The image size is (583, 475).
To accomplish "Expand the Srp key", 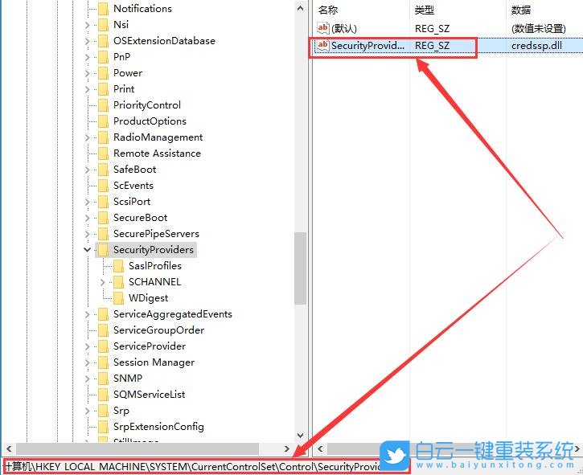I will click(87, 411).
